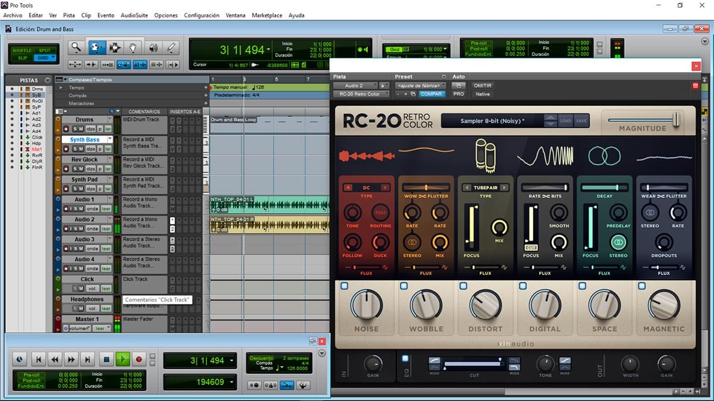
Task: Enable the SPACE module checkbox
Action: (583, 286)
